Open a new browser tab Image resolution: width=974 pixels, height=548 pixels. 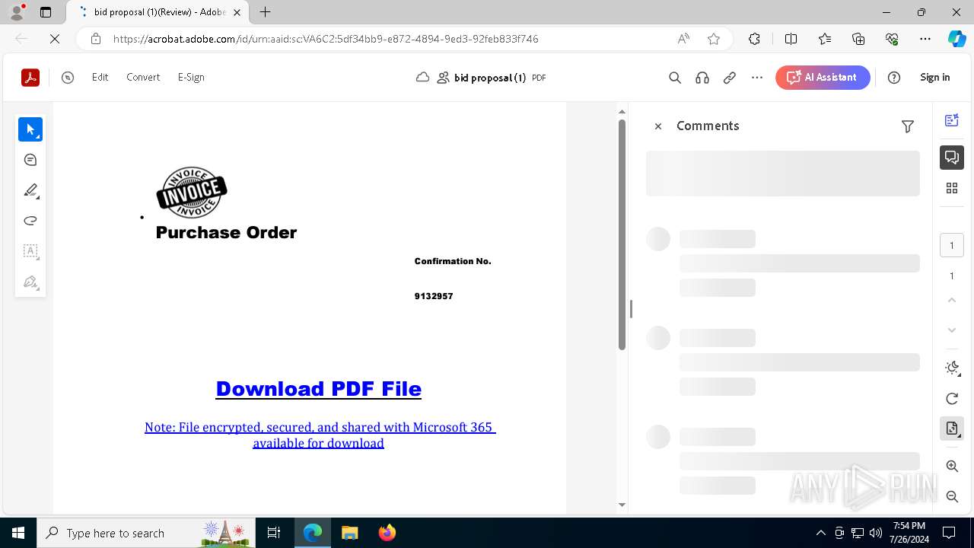[265, 12]
